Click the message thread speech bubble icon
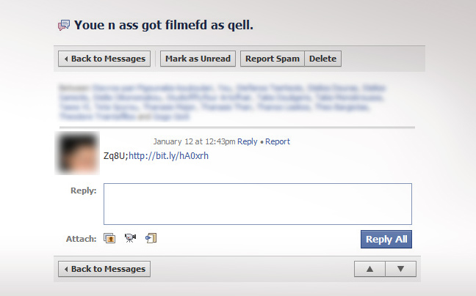This screenshot has height=296, width=476. 64,26
